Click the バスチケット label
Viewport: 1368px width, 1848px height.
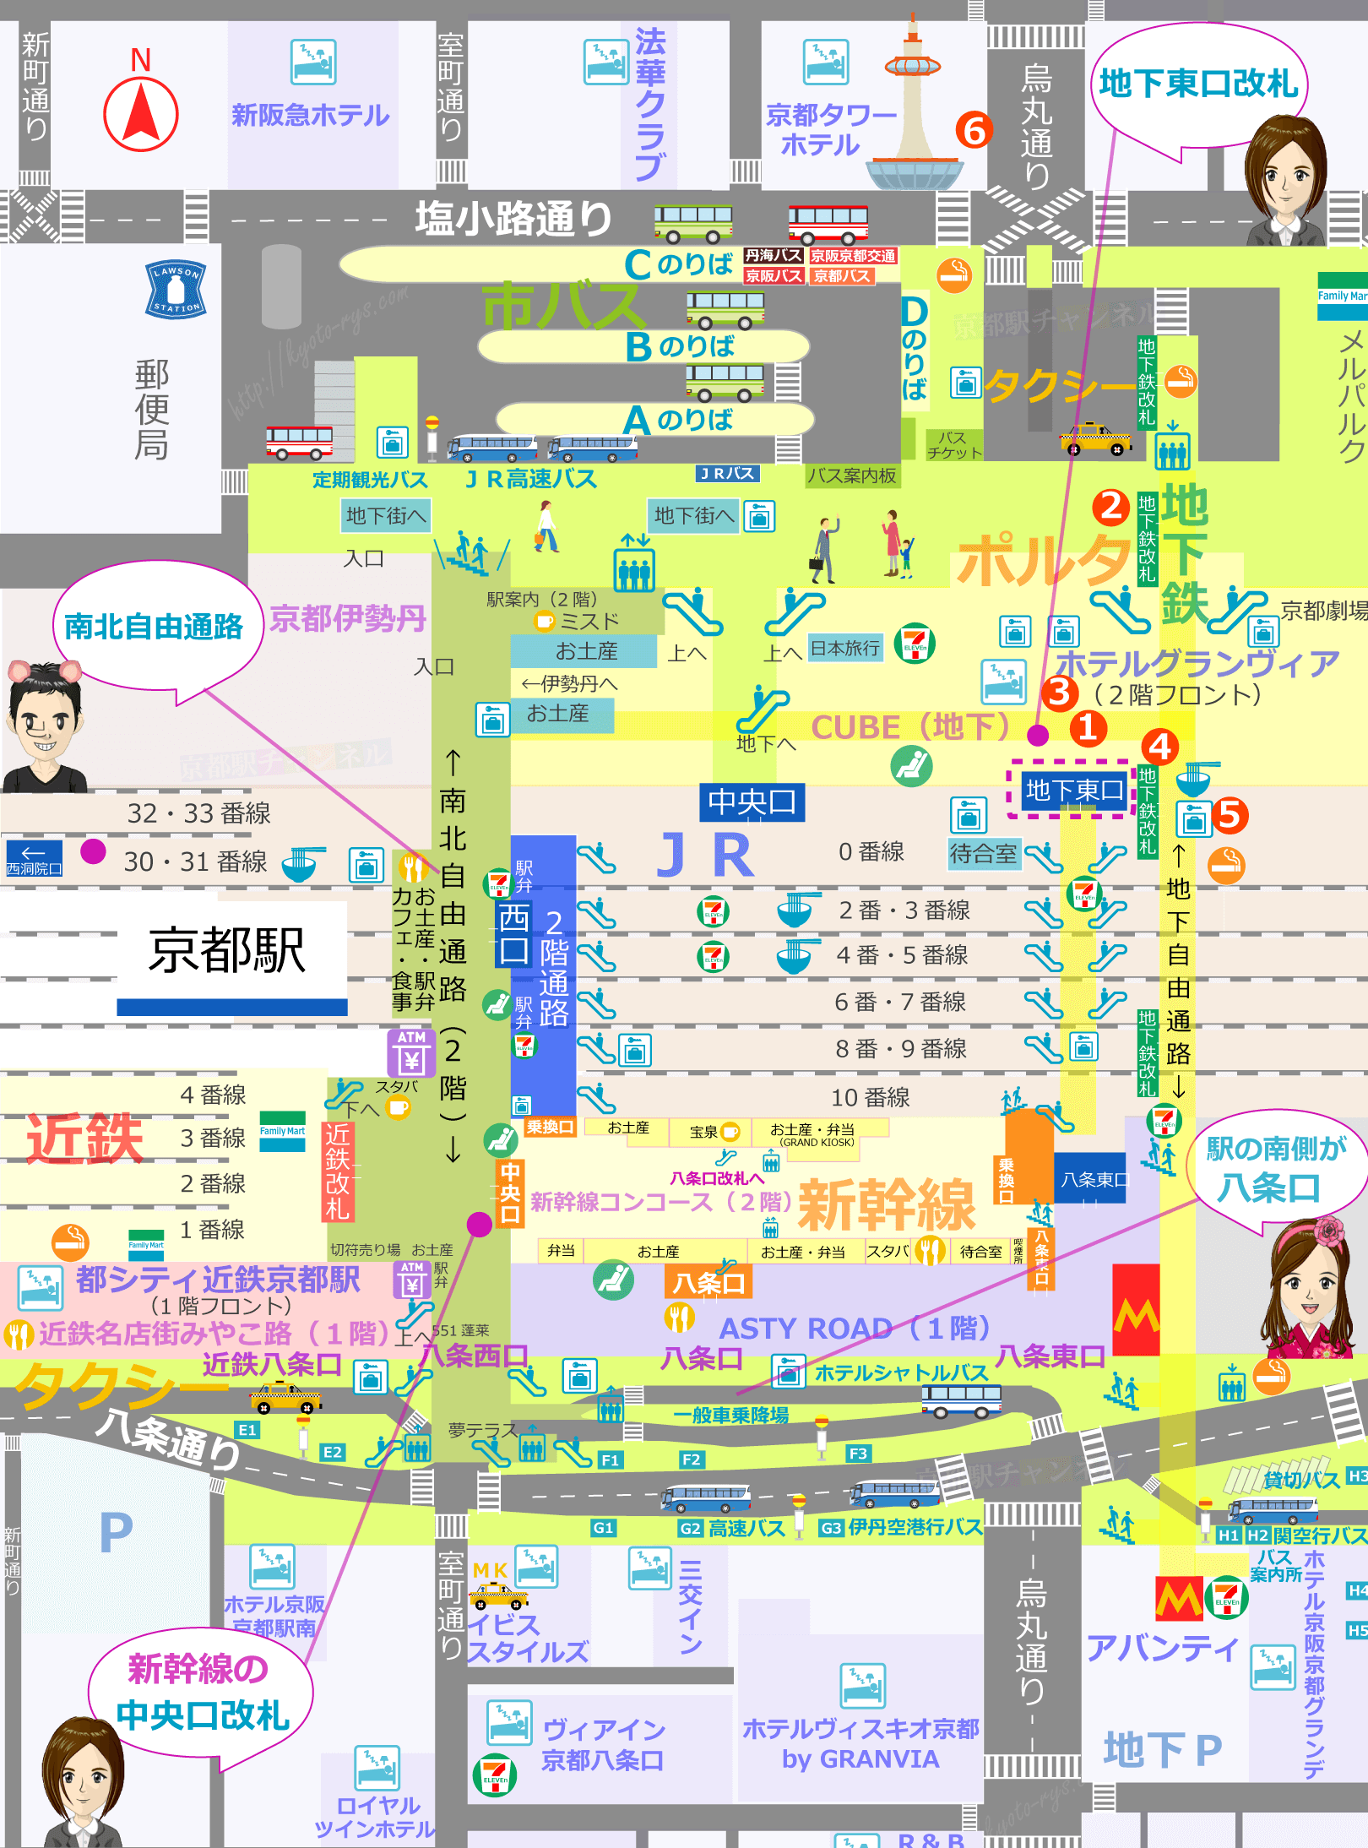tap(954, 445)
